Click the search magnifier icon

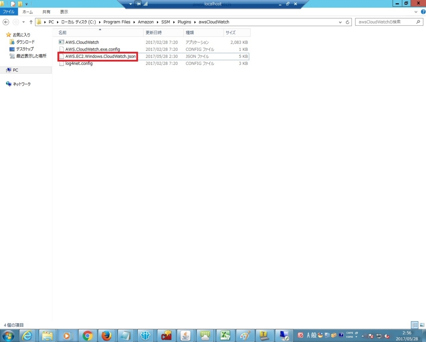click(418, 22)
